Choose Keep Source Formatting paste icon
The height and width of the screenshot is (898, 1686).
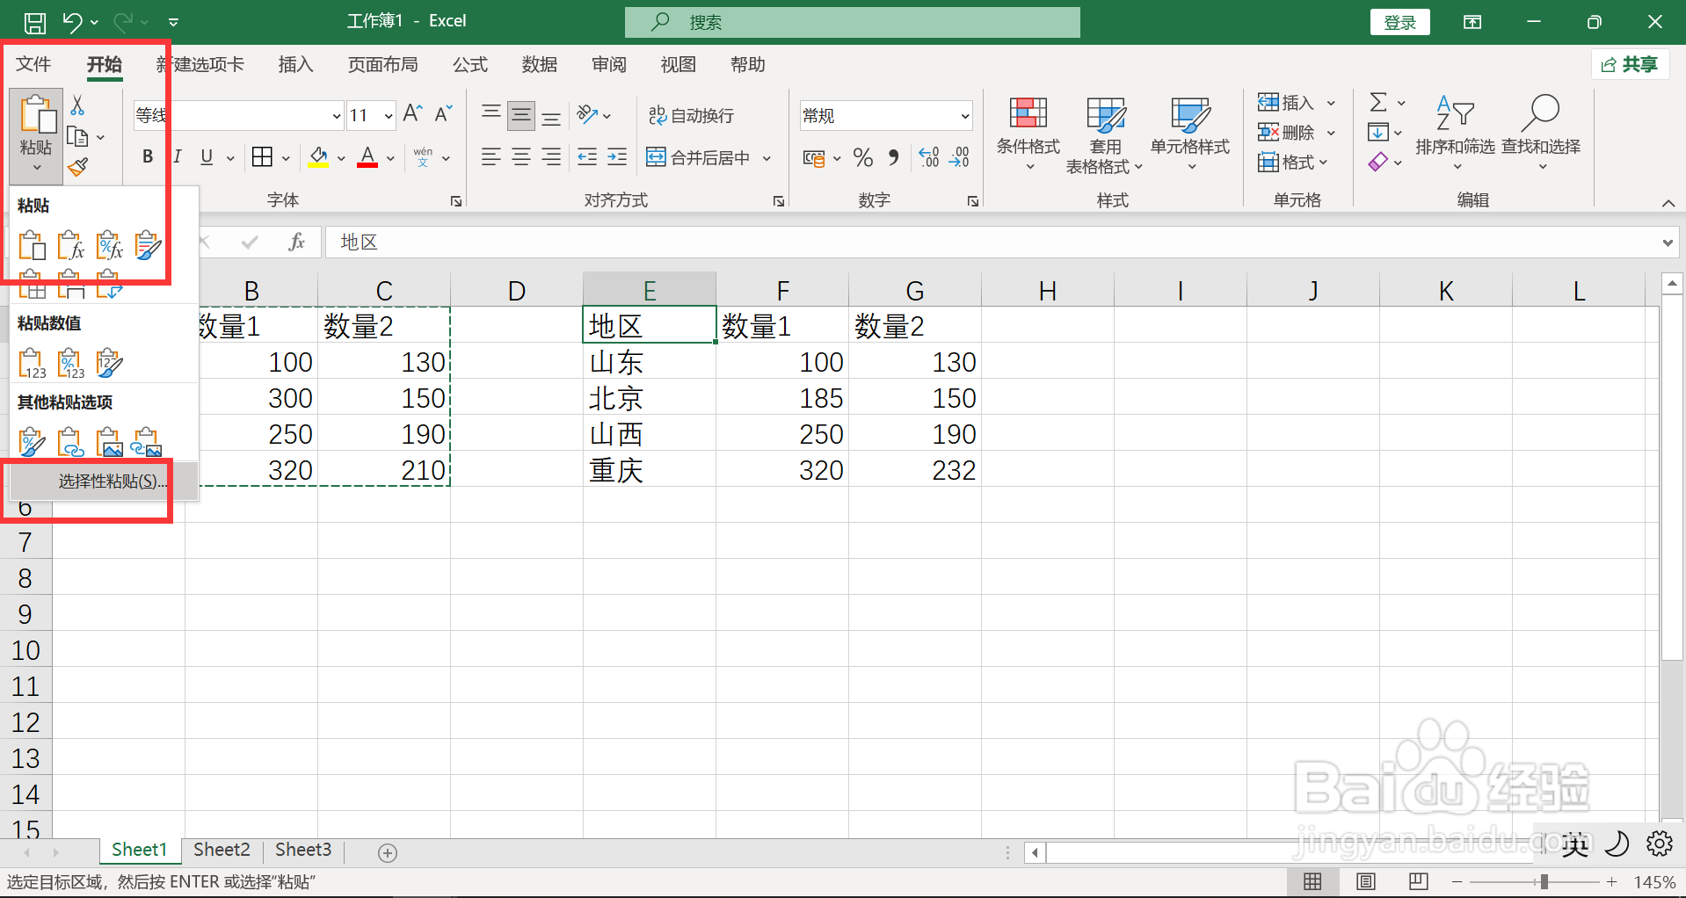(148, 245)
